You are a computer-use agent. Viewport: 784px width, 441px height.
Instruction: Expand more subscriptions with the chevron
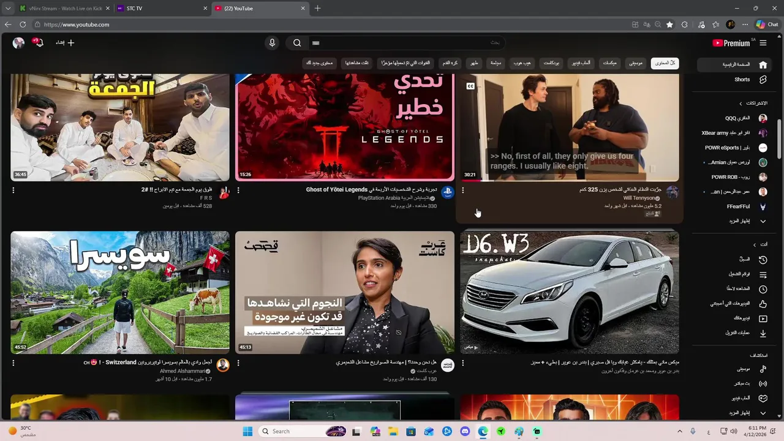point(763,221)
